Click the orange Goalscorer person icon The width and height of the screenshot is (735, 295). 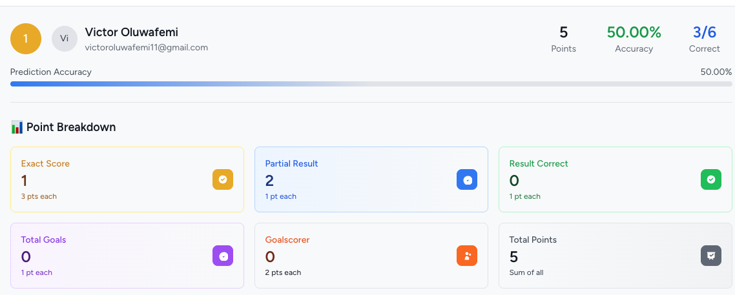(x=467, y=256)
